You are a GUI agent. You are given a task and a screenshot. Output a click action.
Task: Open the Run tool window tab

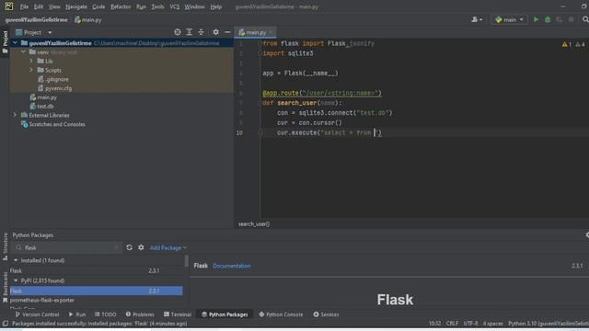[77, 314]
